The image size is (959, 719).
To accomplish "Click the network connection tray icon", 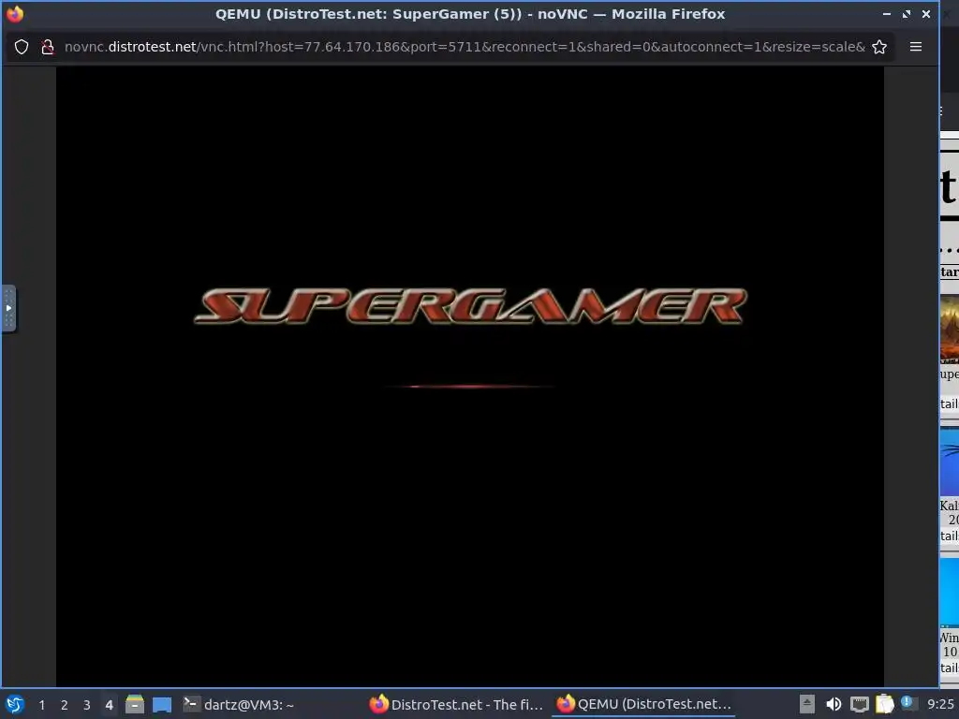I will point(860,704).
